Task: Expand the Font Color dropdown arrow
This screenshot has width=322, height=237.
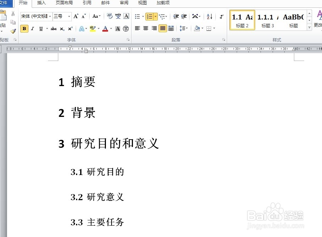Action: [x=111, y=29]
